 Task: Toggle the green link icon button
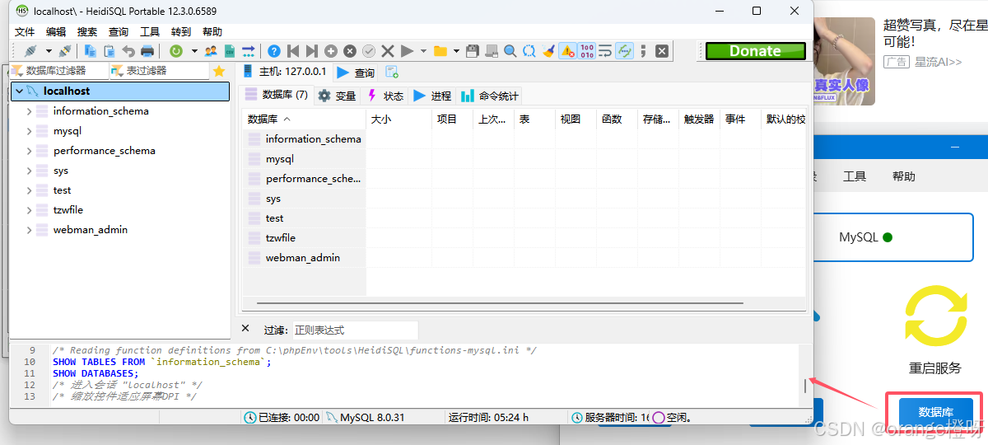click(x=624, y=51)
